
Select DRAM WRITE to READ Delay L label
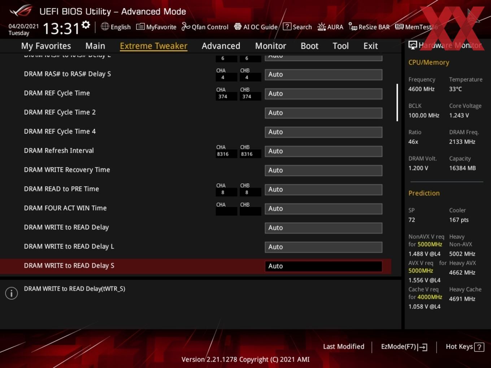click(x=69, y=246)
